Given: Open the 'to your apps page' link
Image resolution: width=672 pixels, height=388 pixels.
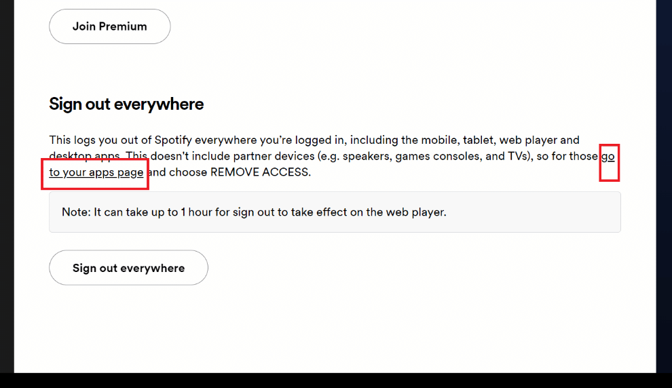Looking at the screenshot, I should point(96,172).
